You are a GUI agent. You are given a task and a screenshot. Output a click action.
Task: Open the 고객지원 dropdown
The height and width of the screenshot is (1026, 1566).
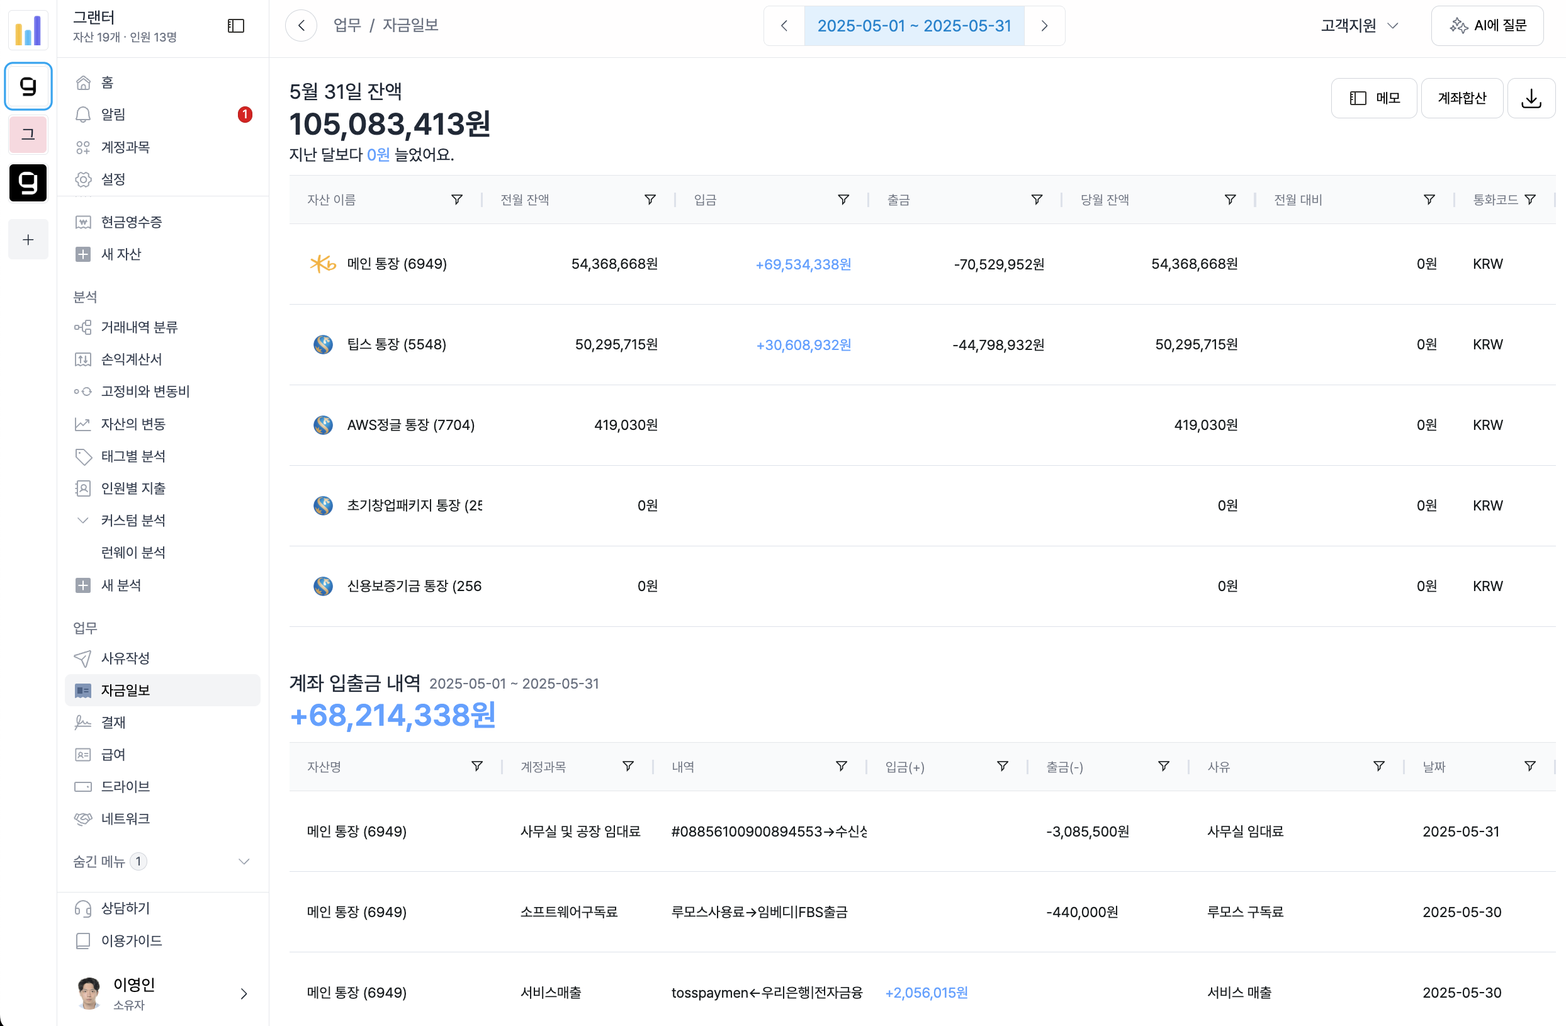[1360, 26]
